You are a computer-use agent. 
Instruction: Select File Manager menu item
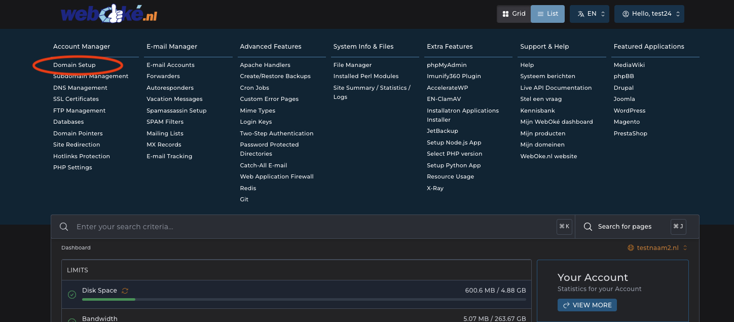(352, 65)
